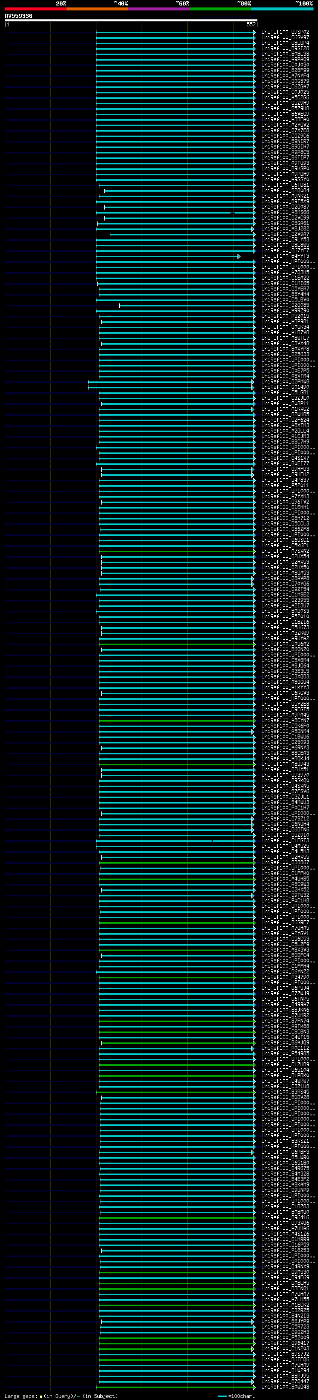Open the UniRef100_B7Q447 entry

[x=285, y=1381]
